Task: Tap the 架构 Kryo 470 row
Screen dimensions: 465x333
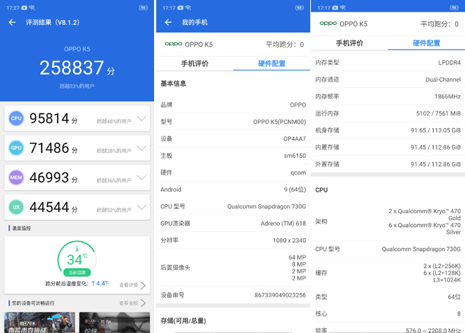Action: [388, 222]
